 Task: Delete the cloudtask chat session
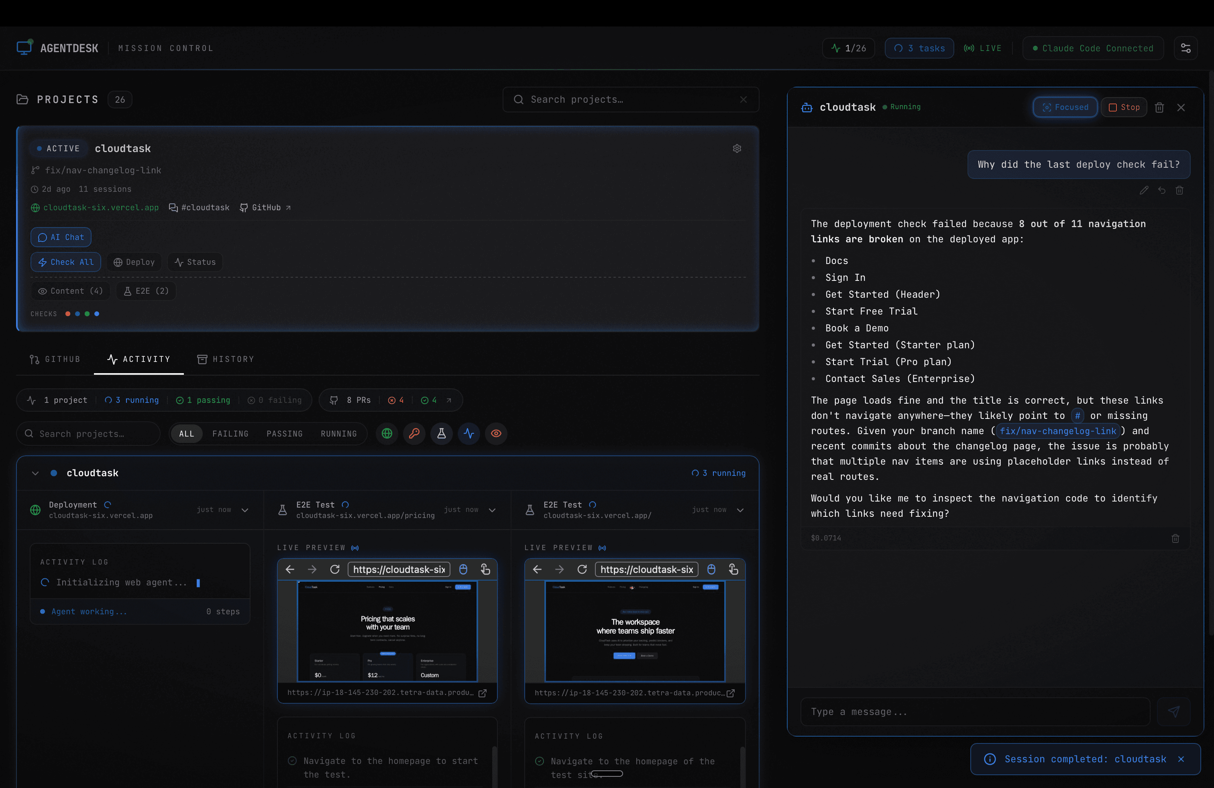click(x=1159, y=108)
